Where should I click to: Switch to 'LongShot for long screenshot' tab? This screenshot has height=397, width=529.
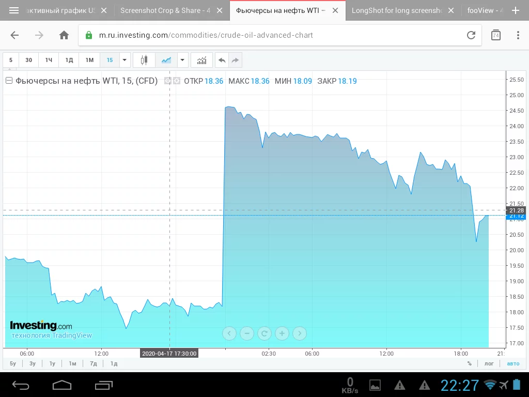(397, 10)
